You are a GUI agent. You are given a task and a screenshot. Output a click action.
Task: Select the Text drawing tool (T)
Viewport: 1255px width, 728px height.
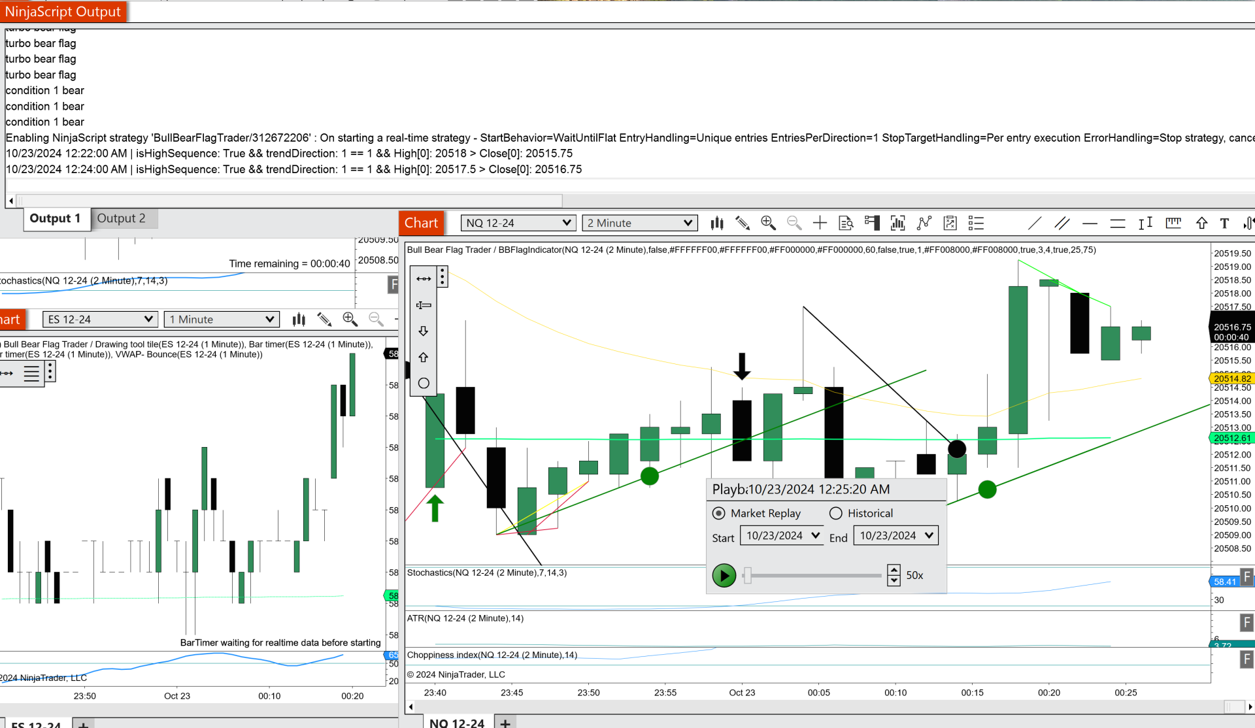(1224, 223)
